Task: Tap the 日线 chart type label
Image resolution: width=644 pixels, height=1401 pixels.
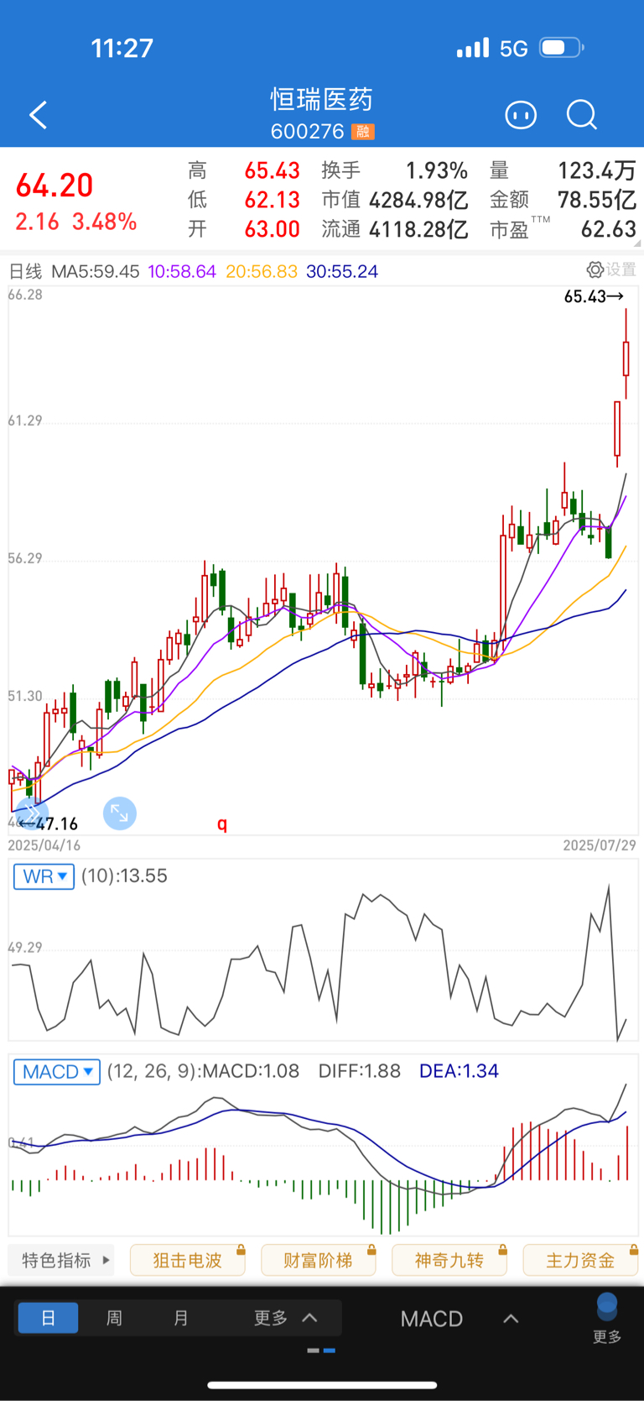Action: [x=25, y=271]
